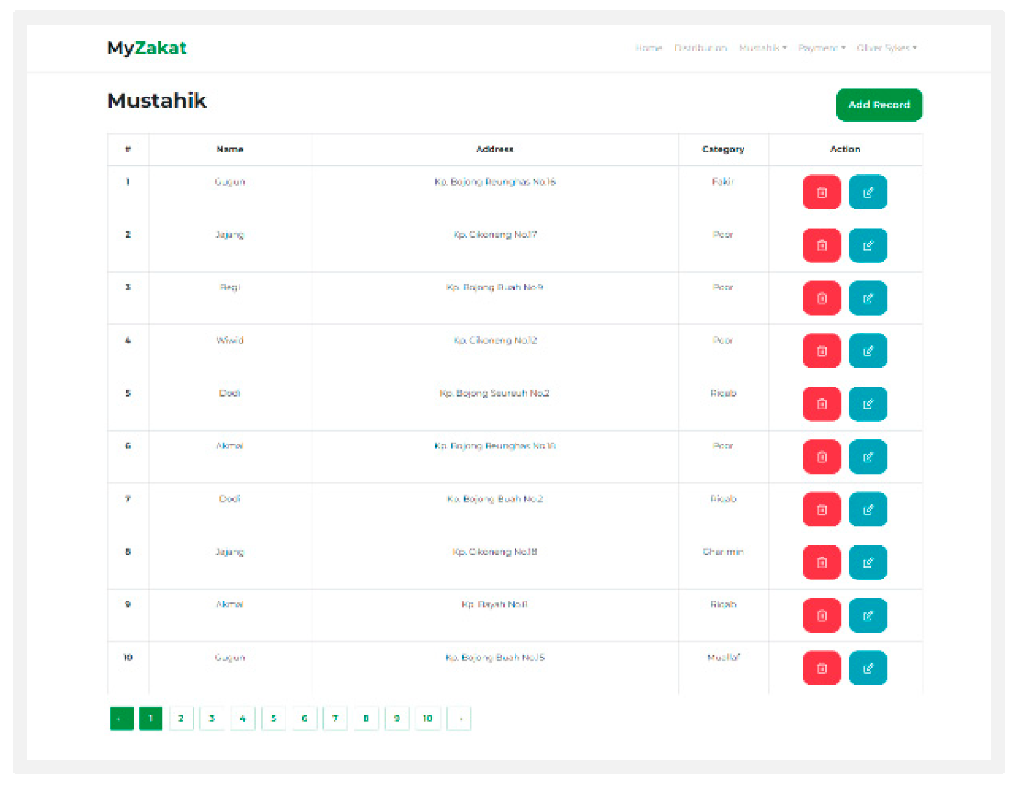The width and height of the screenshot is (1018, 788).
Task: Open the Oliver Sykes account dropdown
Action: point(886,48)
